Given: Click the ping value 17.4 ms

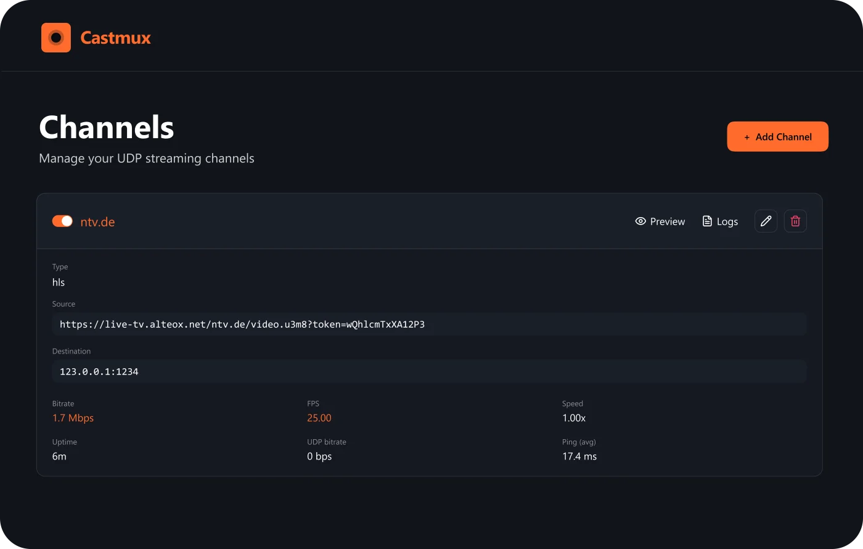Looking at the screenshot, I should (579, 456).
